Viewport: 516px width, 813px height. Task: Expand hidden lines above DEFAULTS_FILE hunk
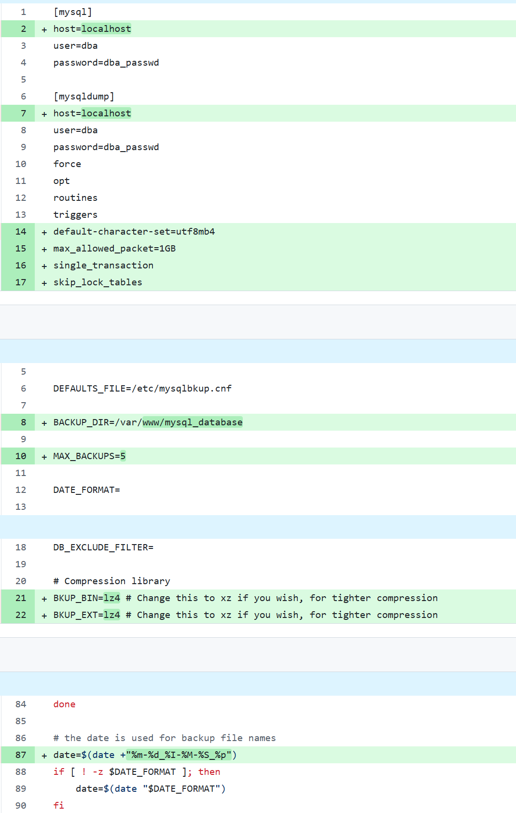point(258,351)
